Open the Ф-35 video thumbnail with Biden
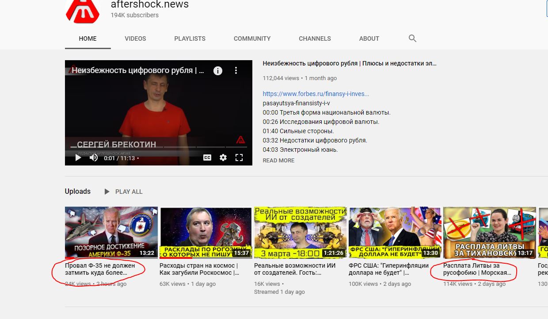Image resolution: width=548 pixels, height=319 pixels. [x=111, y=233]
